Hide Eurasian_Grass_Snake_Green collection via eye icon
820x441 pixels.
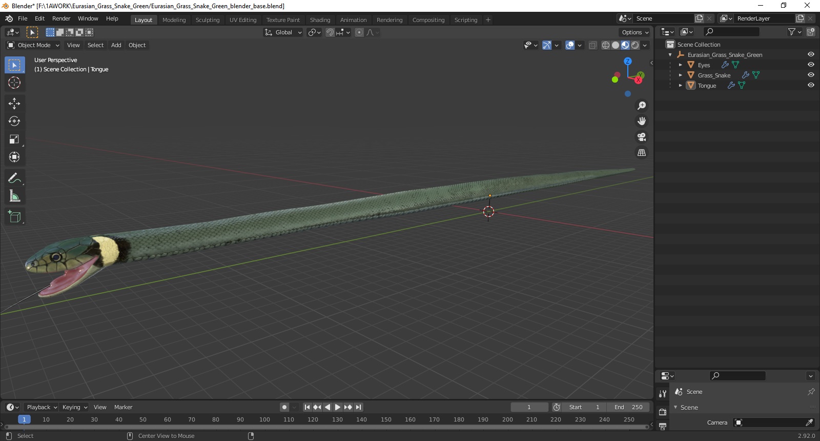(811, 54)
